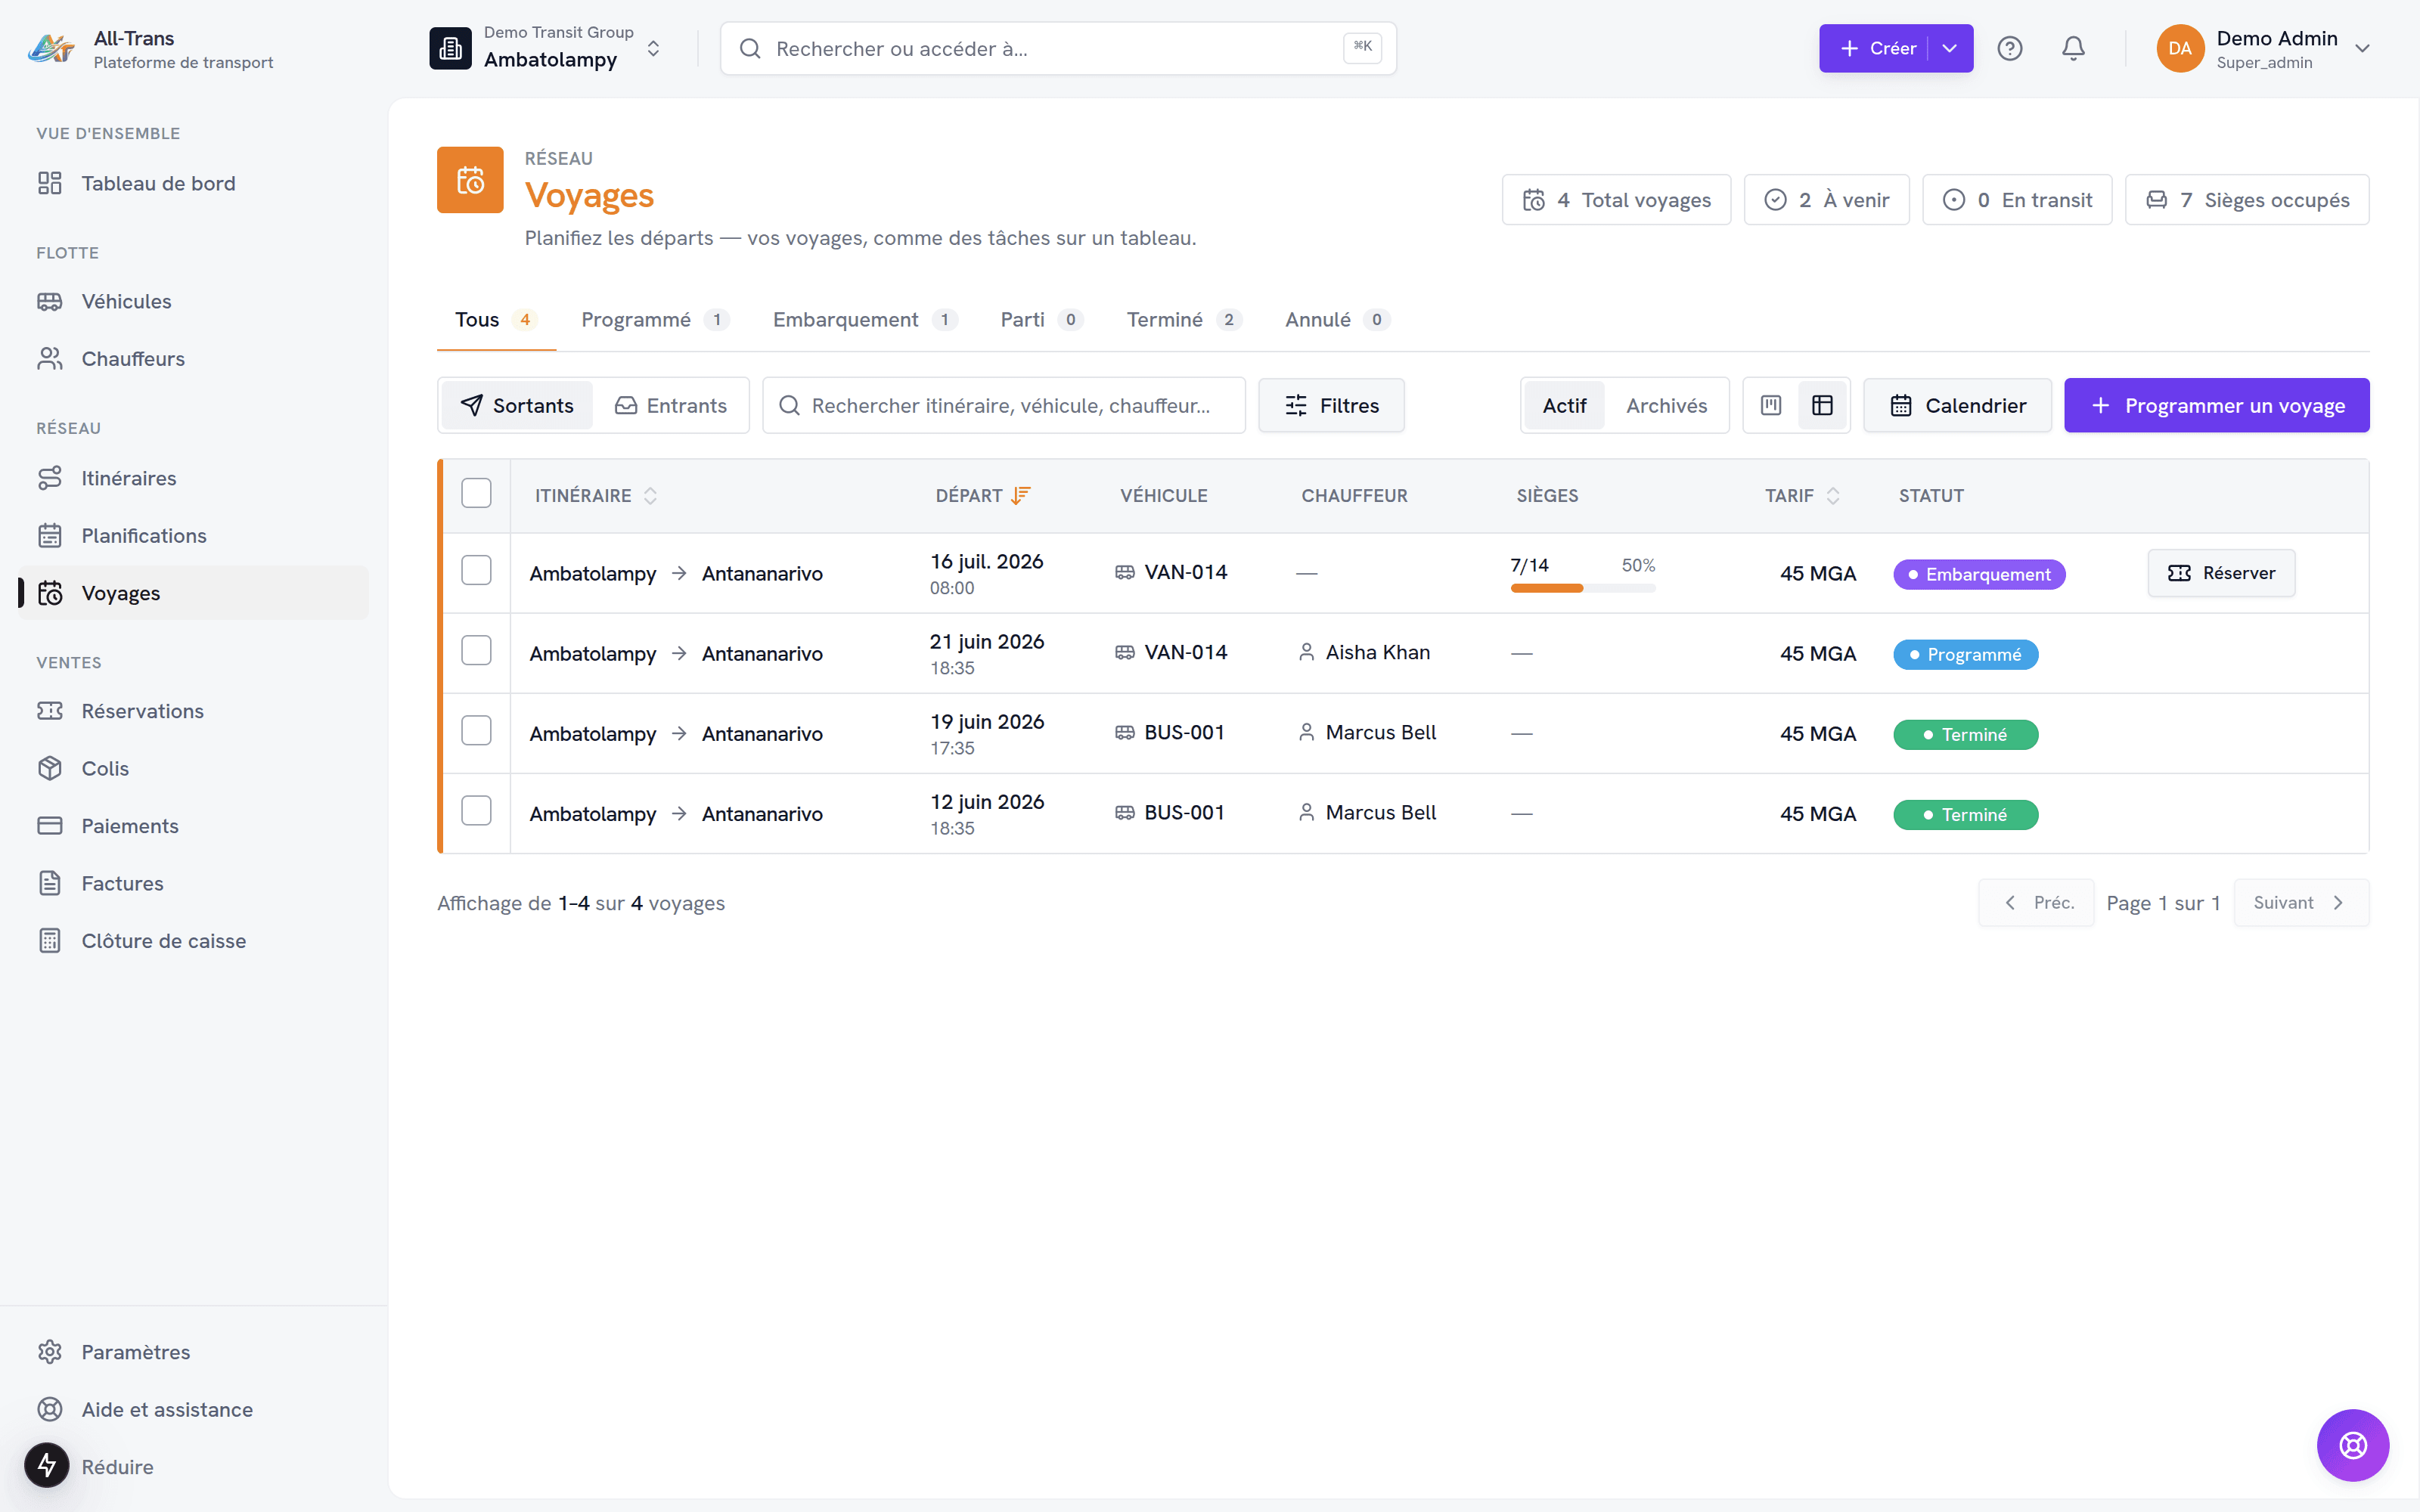Click the Paramètres gear icon in sidebar
2420x1512 pixels.
(50, 1352)
